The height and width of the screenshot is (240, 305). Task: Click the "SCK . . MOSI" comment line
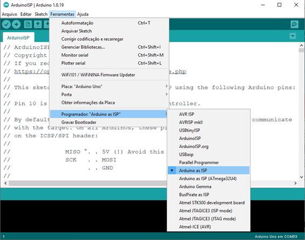click(x=91, y=160)
